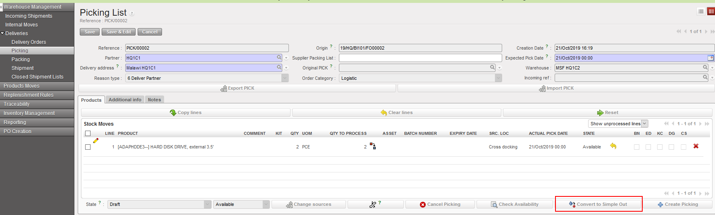Image resolution: width=715 pixels, height=215 pixels.
Task: Click search magnifier in Warehouse field
Action: click(x=705, y=67)
